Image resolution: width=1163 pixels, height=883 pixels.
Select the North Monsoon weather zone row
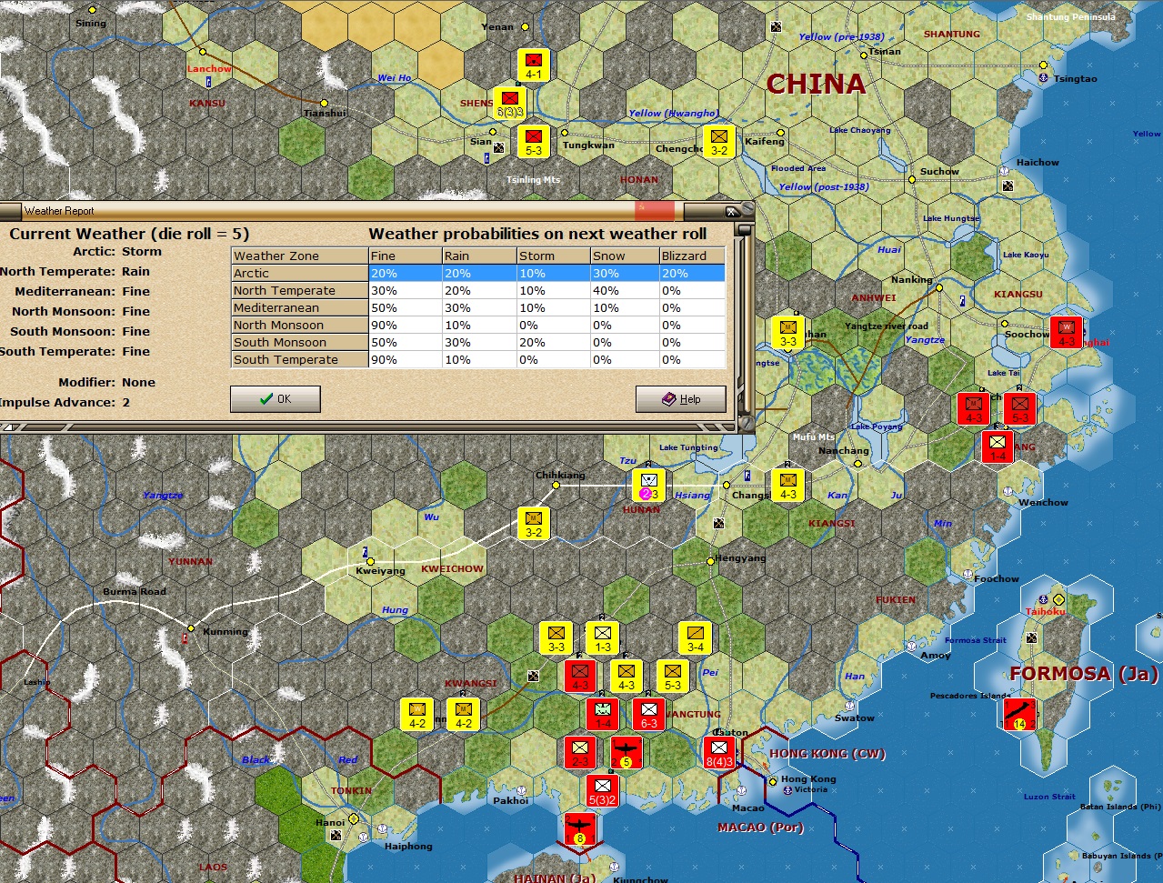click(478, 325)
